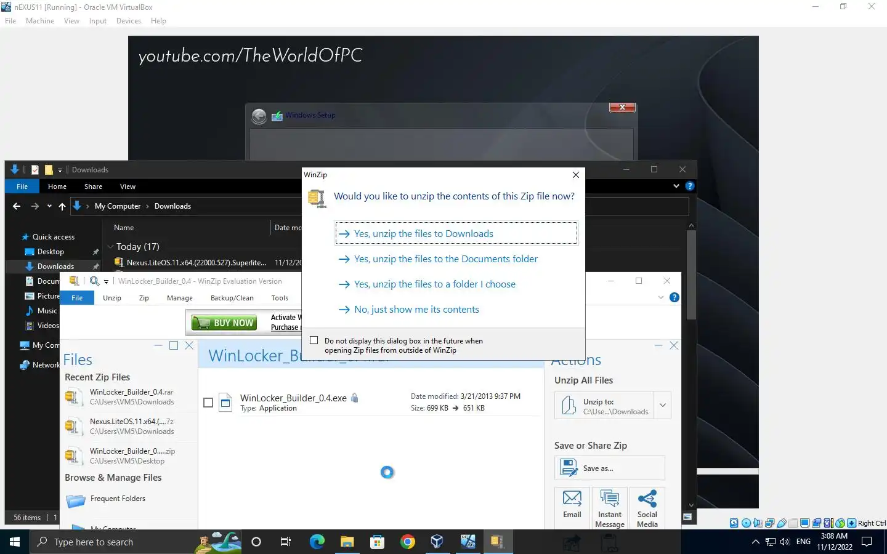This screenshot has width=887, height=554.
Task: Collapse the WinZip ribbon chevron
Action: coord(661,297)
